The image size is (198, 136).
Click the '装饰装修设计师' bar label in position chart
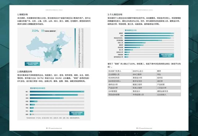coord(118,57)
